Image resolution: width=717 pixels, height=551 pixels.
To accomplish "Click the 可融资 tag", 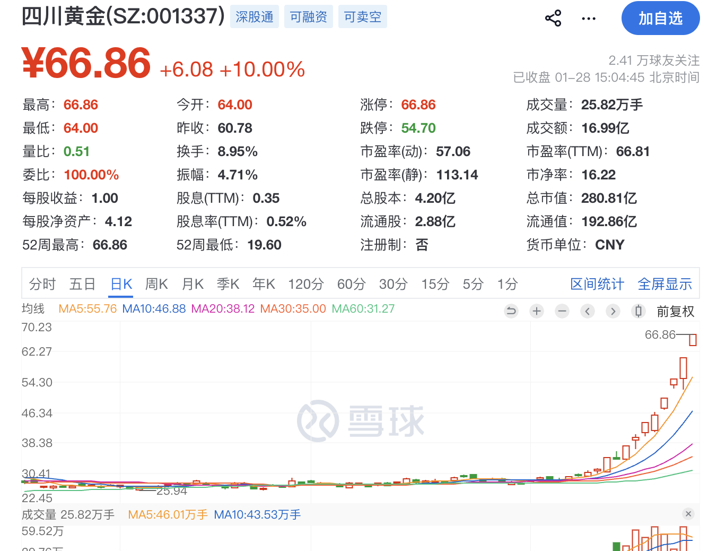I will (x=309, y=17).
